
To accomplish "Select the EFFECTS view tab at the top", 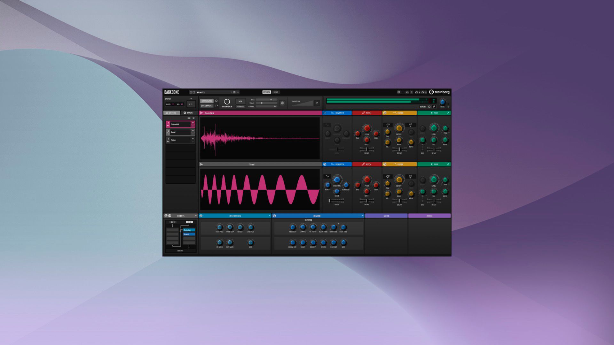I will (266, 92).
